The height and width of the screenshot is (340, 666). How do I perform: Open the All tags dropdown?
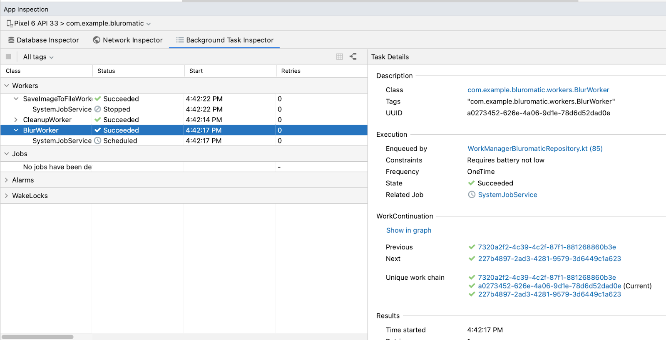(38, 57)
